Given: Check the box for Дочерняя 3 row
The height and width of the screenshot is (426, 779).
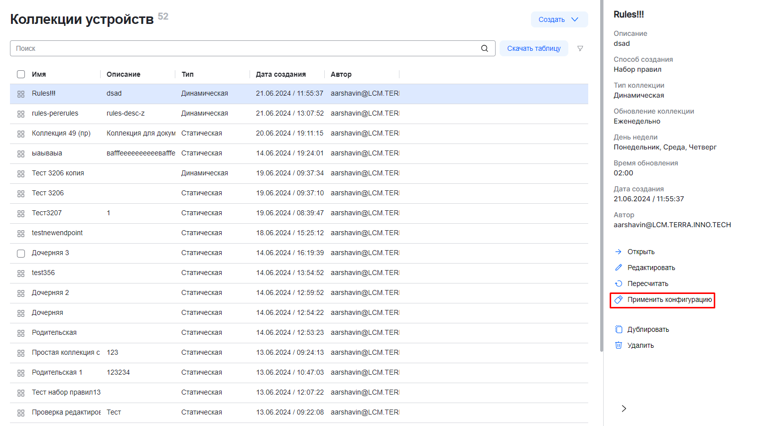Looking at the screenshot, I should [21, 253].
